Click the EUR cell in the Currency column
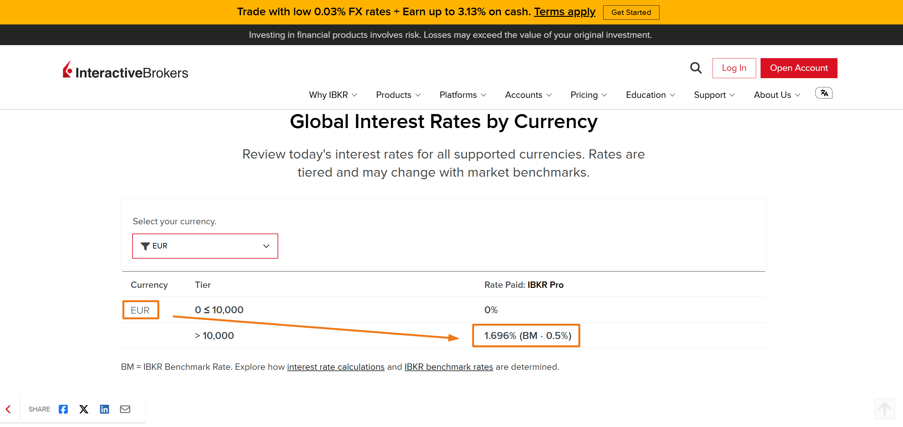Screen dimensions: 903x427 click(140, 310)
